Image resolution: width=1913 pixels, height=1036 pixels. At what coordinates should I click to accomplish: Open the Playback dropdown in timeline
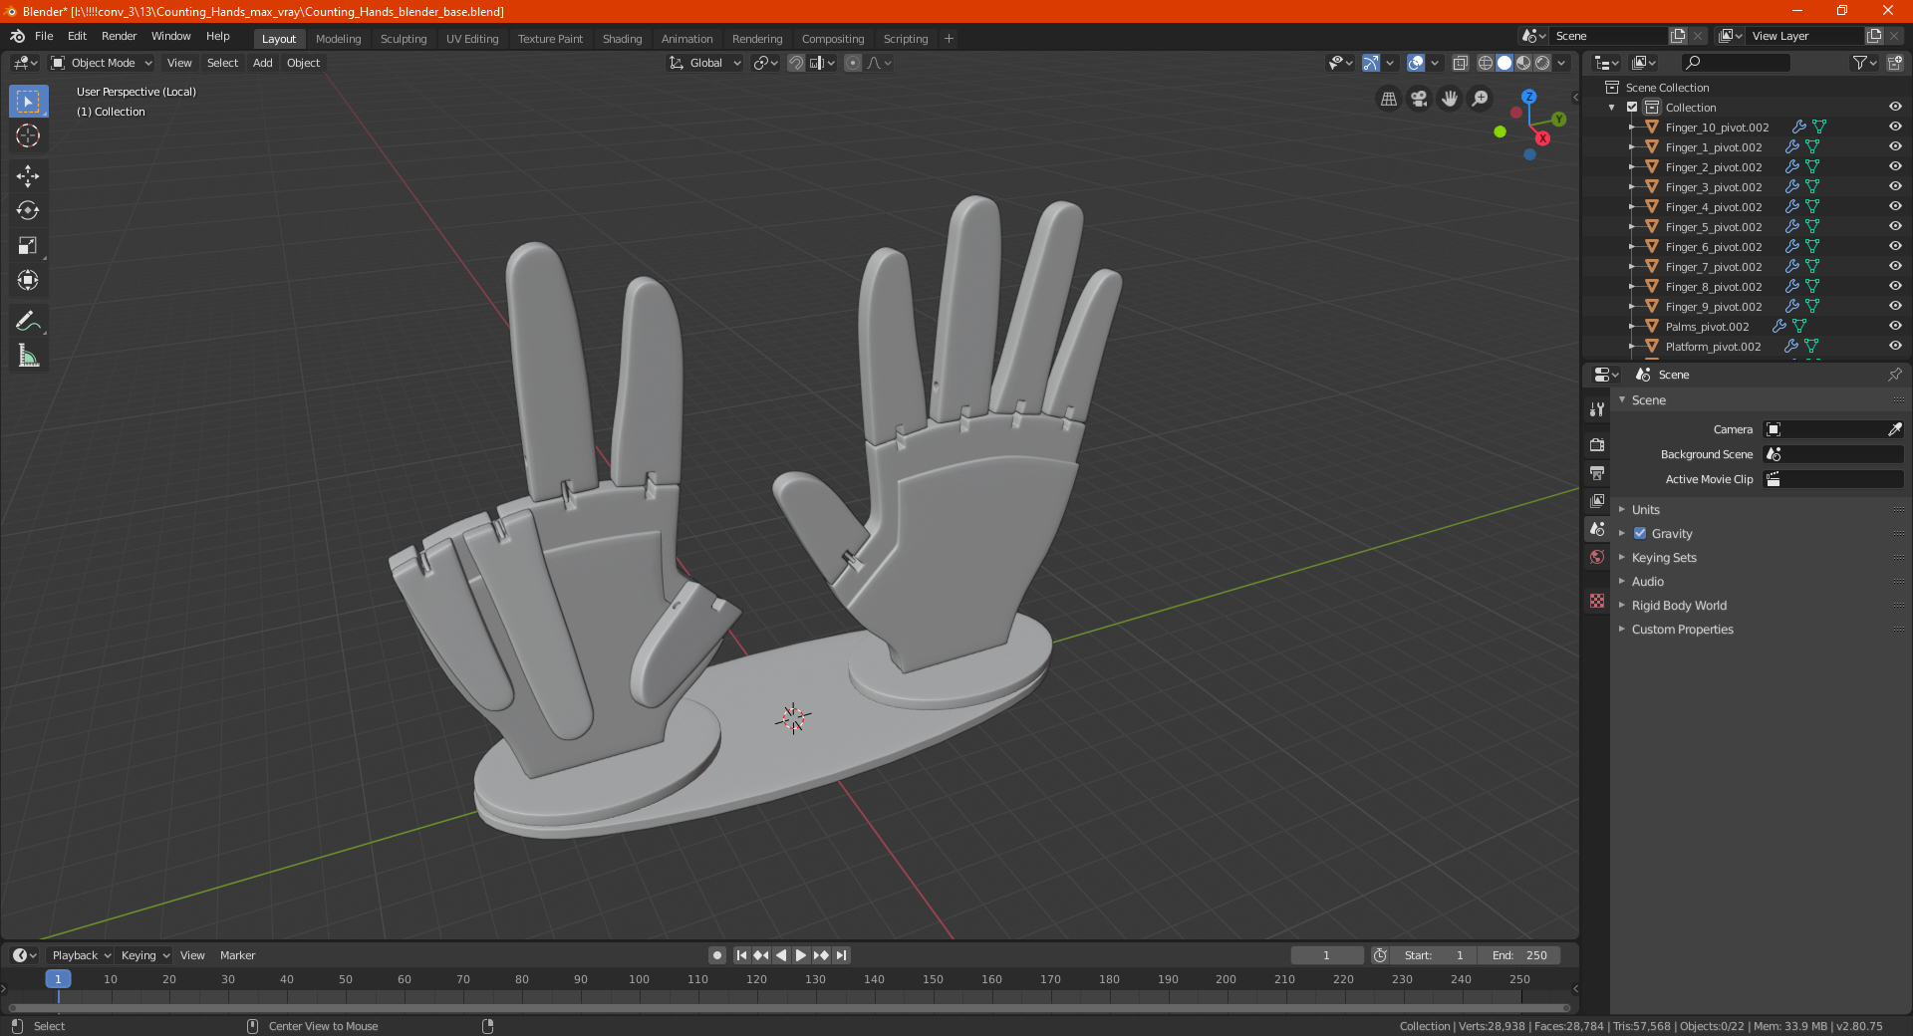click(81, 955)
